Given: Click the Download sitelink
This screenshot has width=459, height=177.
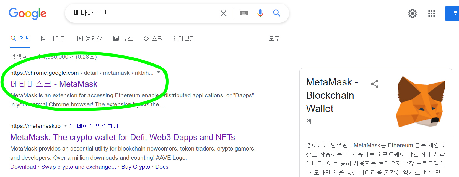Looking at the screenshot, I should coord(23,167).
